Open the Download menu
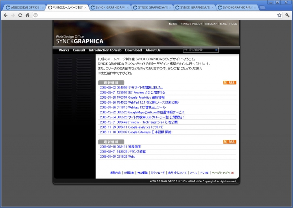The image size is (293, 208). 133,50
